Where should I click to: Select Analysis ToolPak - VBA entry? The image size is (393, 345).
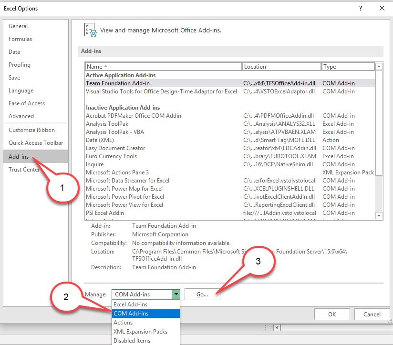230,132
